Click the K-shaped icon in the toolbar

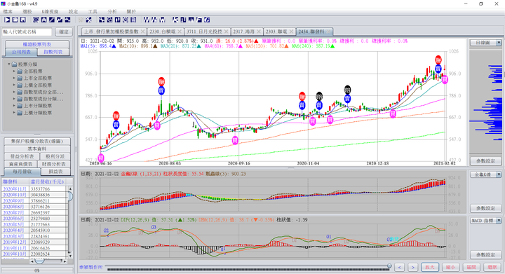point(175,20)
